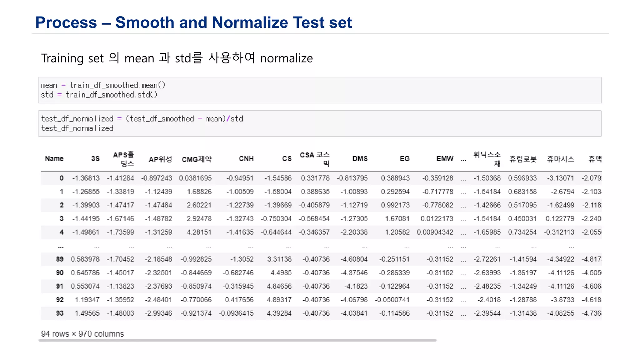This screenshot has width=640, height=360.
Task: Click the value 4.89317 in row 92
Action: click(279, 300)
